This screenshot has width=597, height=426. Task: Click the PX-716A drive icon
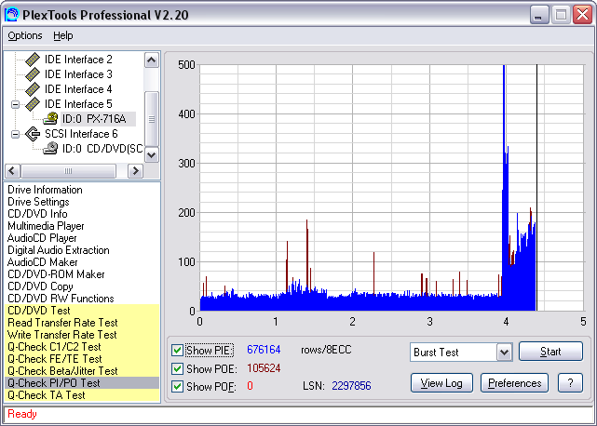(50, 119)
